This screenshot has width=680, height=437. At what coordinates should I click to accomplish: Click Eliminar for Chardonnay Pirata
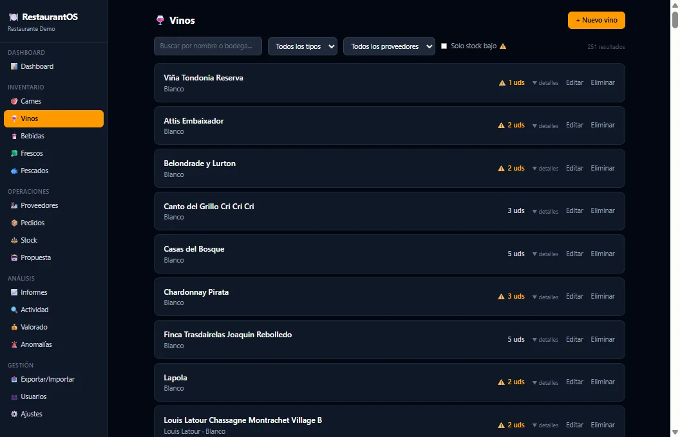(x=603, y=296)
